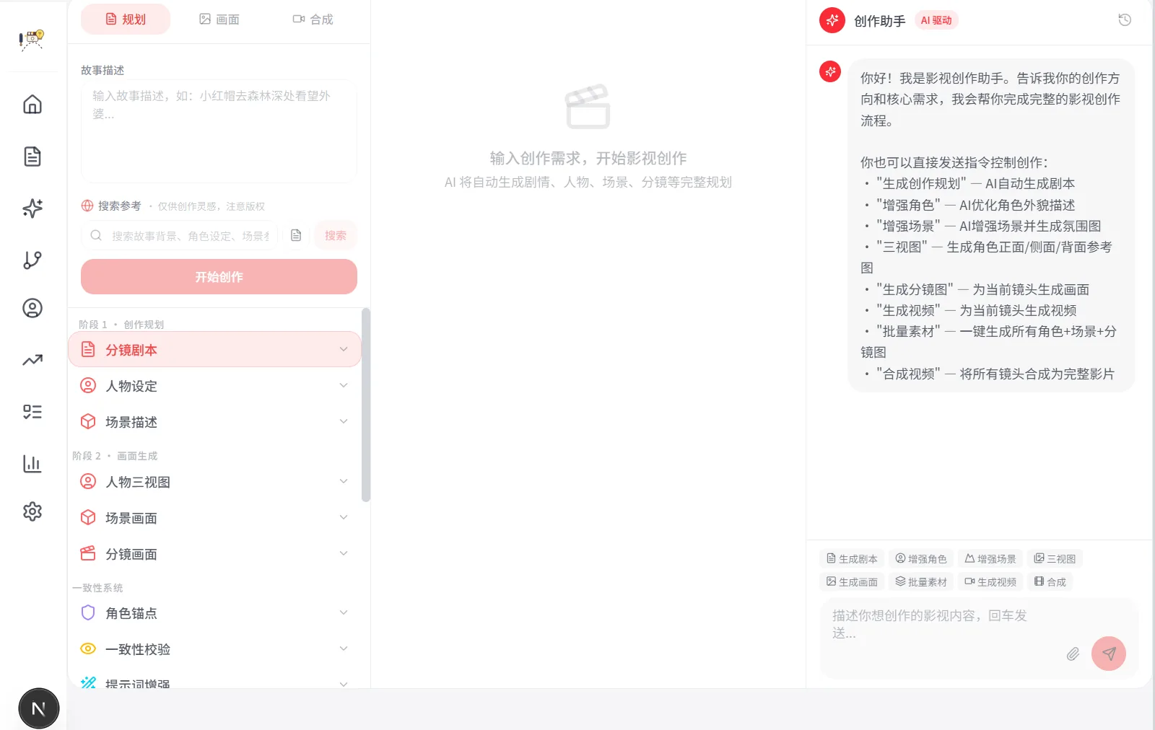Viewport: 1155px width, 730px height.
Task: Click the 分镜画面 clapperboard icon
Action: 88,553
